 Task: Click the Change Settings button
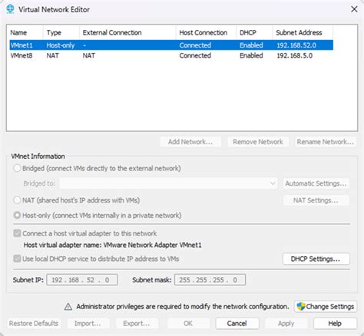(326, 306)
